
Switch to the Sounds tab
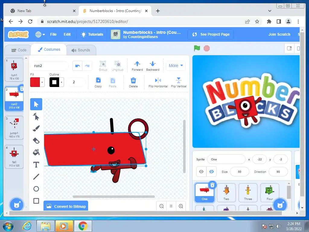tap(81, 50)
